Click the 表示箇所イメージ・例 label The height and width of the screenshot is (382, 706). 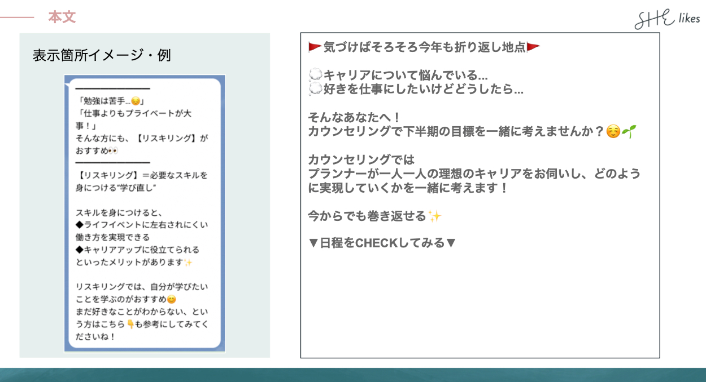tap(102, 55)
